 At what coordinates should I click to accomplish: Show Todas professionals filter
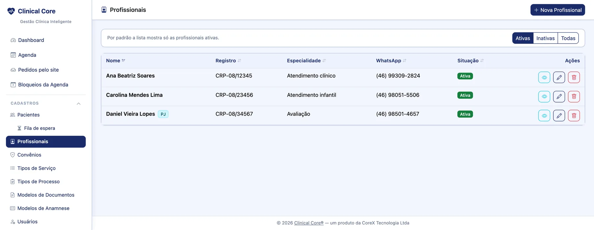568,38
